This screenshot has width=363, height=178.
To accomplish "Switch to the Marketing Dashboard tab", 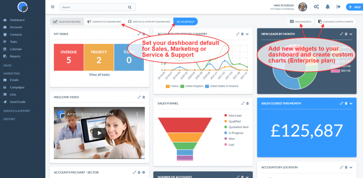I will pos(104,22).
